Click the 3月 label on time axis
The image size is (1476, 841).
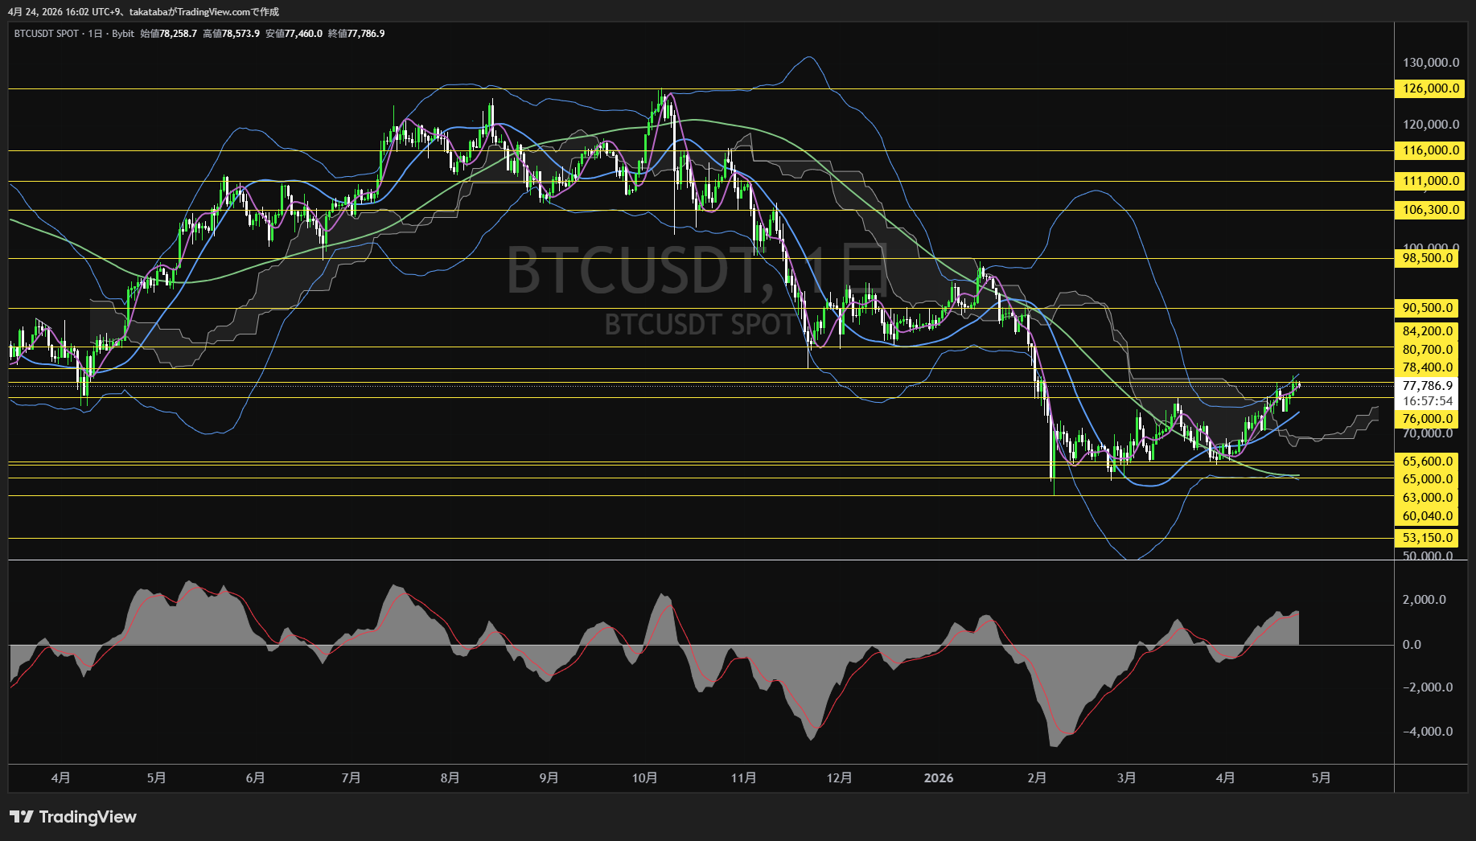(1126, 778)
